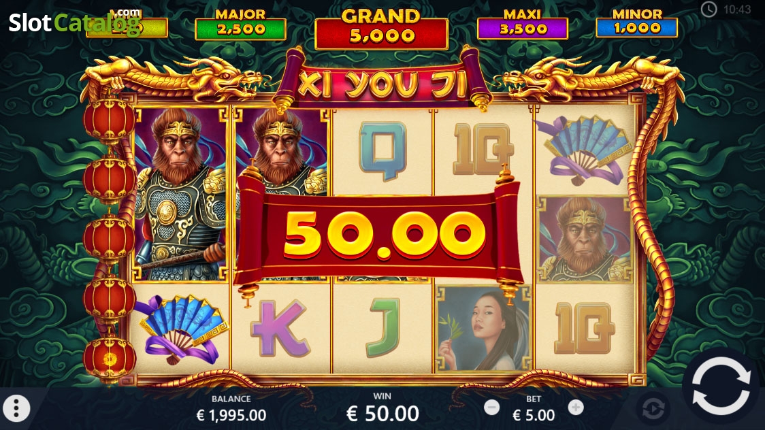
Task: Decrease the bet with the minus button
Action: [492, 407]
